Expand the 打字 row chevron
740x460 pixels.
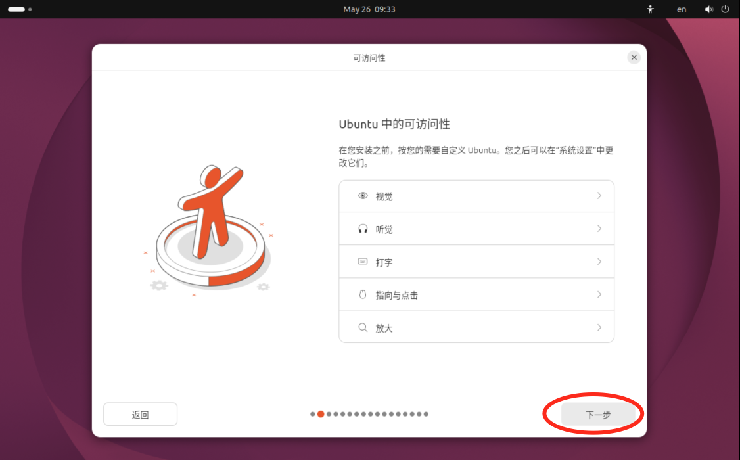pos(599,262)
